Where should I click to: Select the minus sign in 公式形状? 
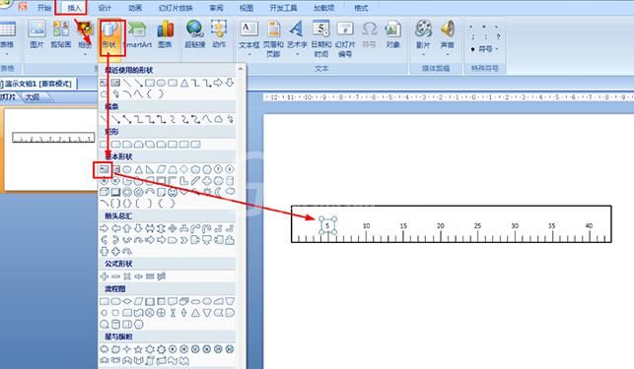[115, 277]
